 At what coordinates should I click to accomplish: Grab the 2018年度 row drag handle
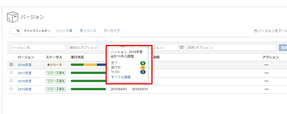11,64
